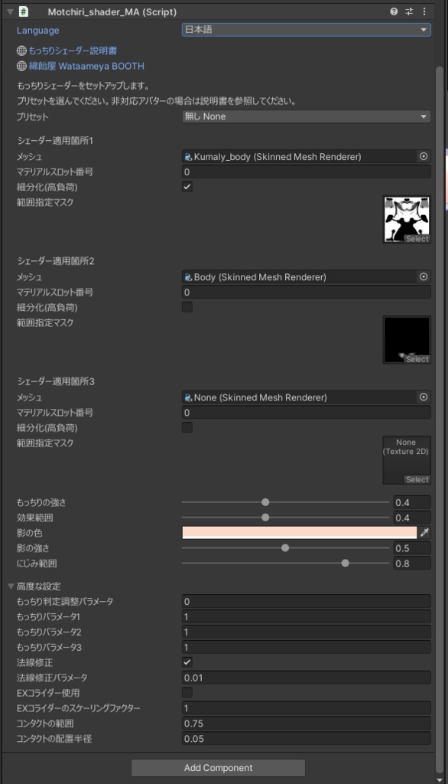
Task: Click もっちりパラメータ1 value field
Action: click(306, 617)
